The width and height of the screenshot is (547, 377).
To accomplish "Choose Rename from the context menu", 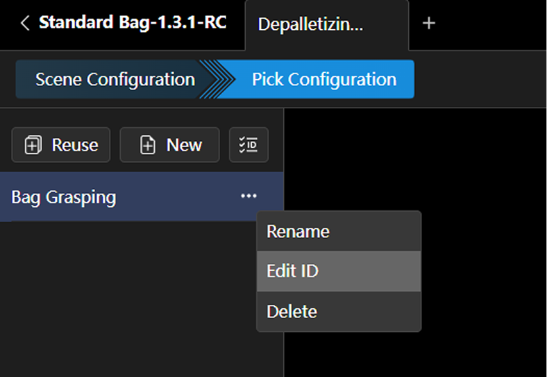I will tap(298, 231).
